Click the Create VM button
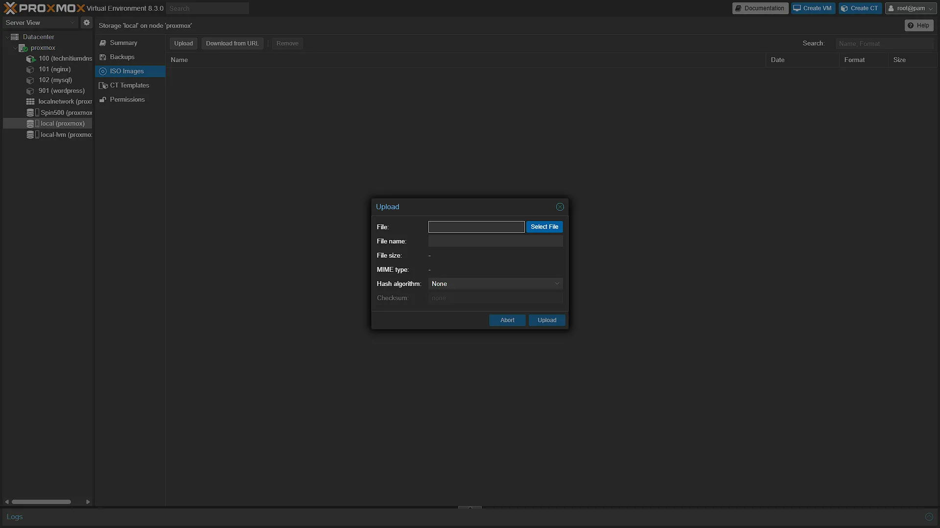 pos(813,8)
